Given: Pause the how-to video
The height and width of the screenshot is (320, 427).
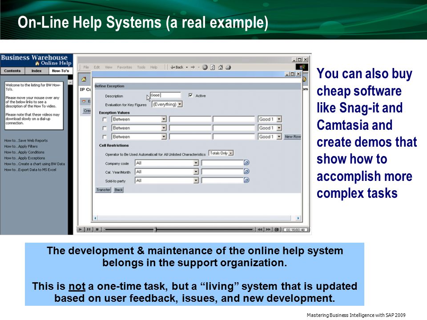Looking at the screenshot, I should 89,229.
